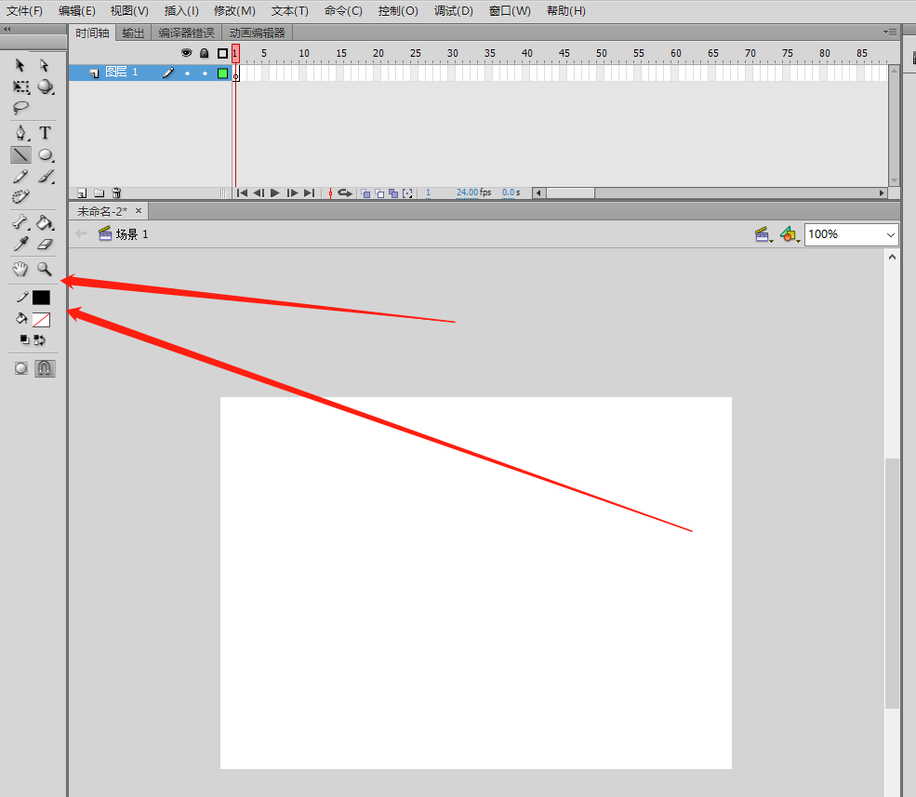Screen dimensions: 916x797
Task: Go to first frame
Action: coord(242,193)
